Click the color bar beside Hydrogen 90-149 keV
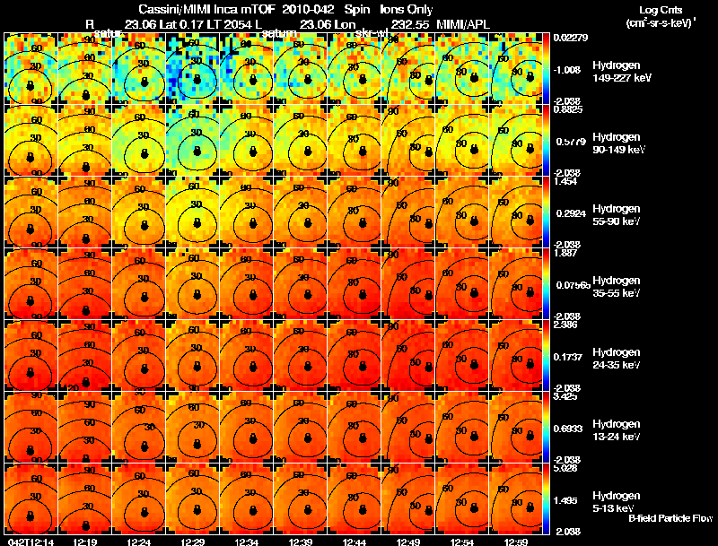This screenshot has width=718, height=546. click(546, 141)
